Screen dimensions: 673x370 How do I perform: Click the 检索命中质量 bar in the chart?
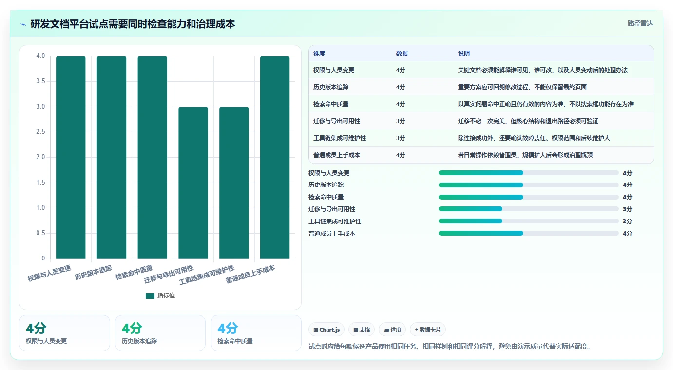(153, 157)
